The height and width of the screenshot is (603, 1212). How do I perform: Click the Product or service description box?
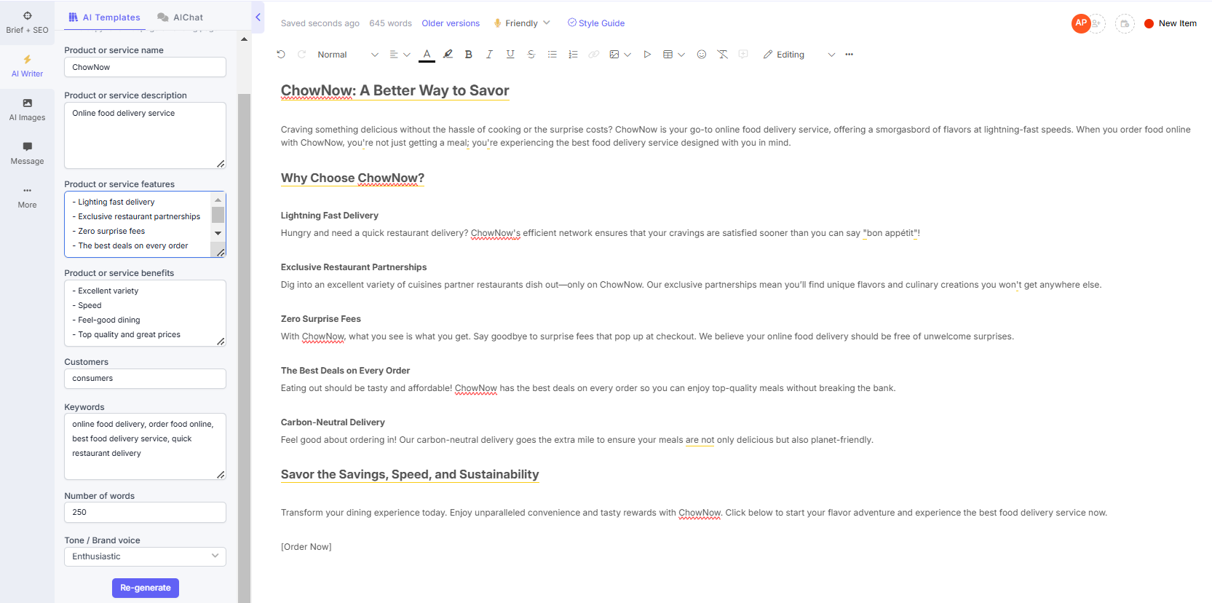[x=145, y=135]
